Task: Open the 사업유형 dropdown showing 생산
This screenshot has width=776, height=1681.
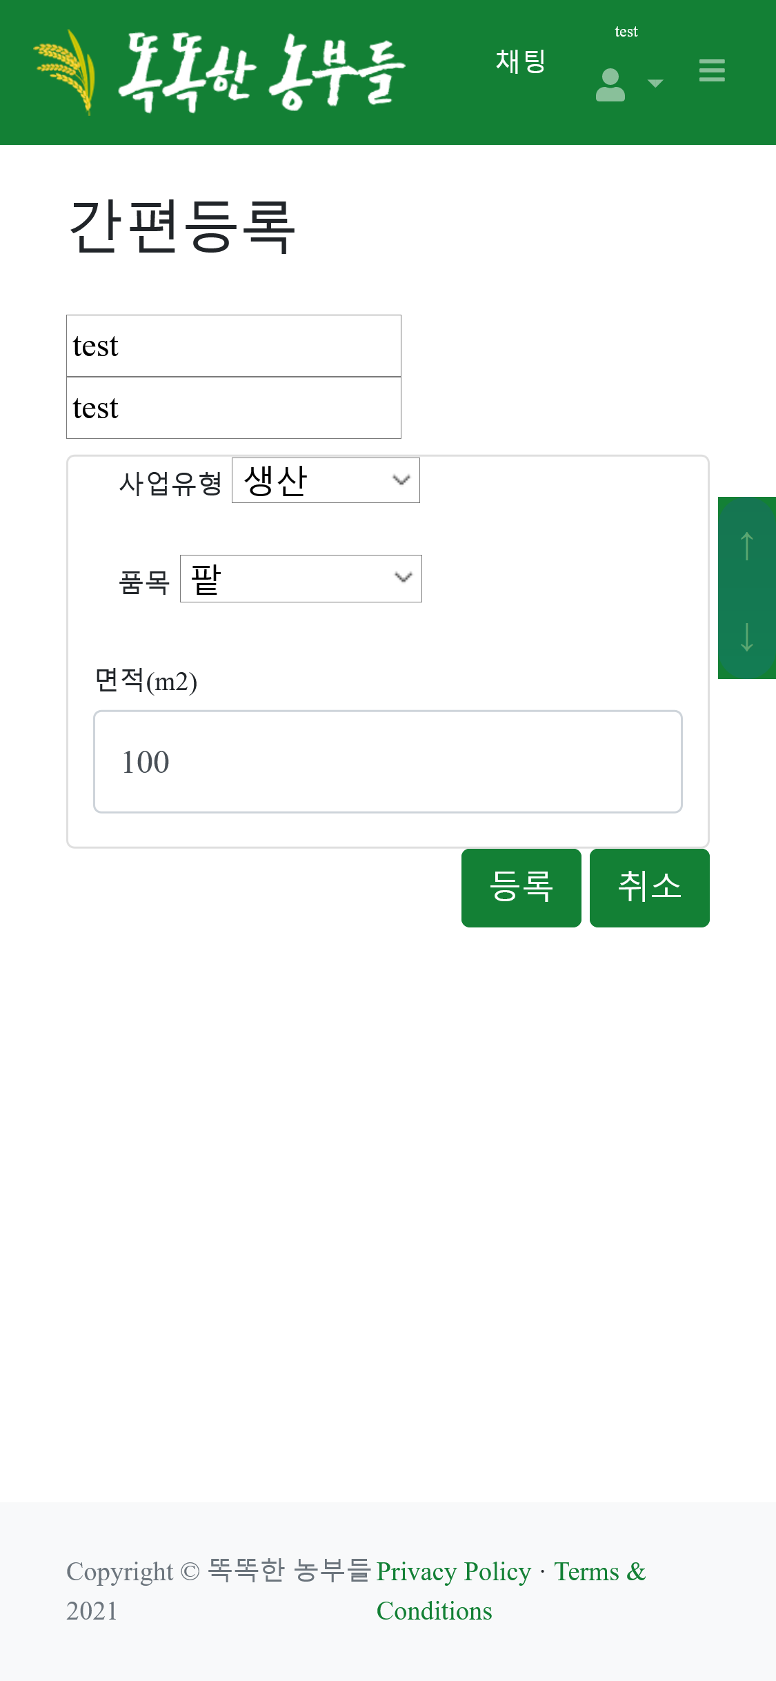Action: coord(326,480)
